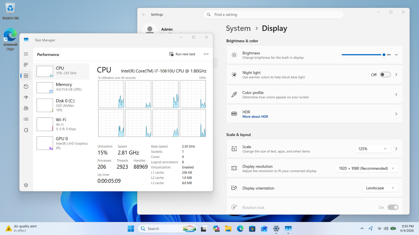
Task: Select the GPU 0 performance item
Action: pos(62,143)
